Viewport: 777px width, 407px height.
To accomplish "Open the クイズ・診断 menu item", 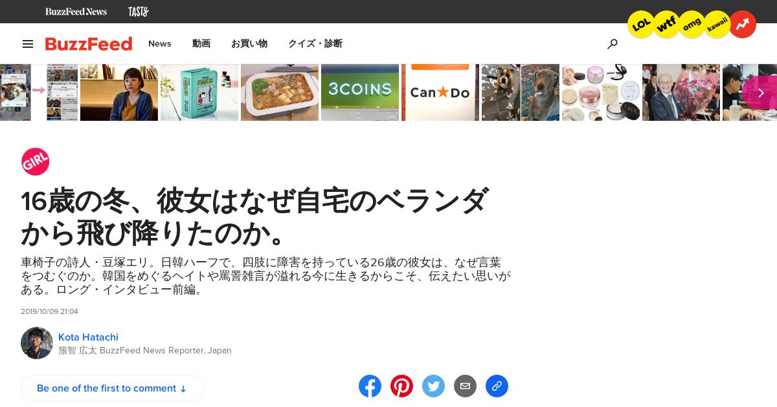I will [x=315, y=43].
